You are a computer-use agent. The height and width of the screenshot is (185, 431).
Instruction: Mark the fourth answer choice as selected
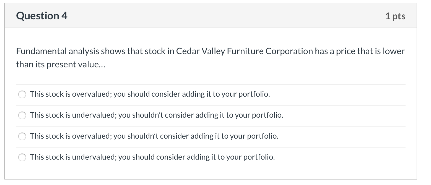(22, 157)
